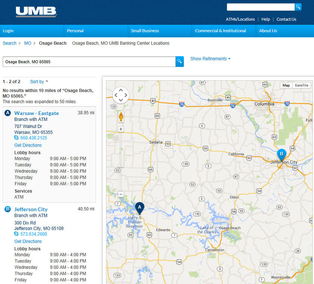Open the Login menu
Image resolution: width=314 pixels, height=284 pixels.
point(8,31)
